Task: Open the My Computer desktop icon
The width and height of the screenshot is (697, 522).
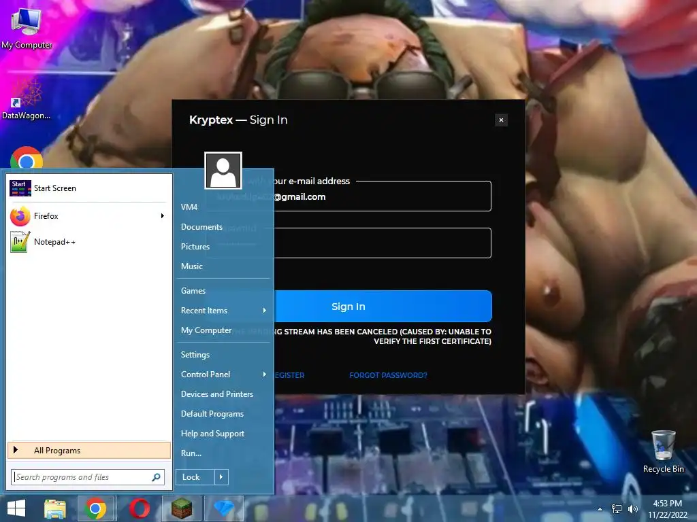Action: [x=27, y=28]
